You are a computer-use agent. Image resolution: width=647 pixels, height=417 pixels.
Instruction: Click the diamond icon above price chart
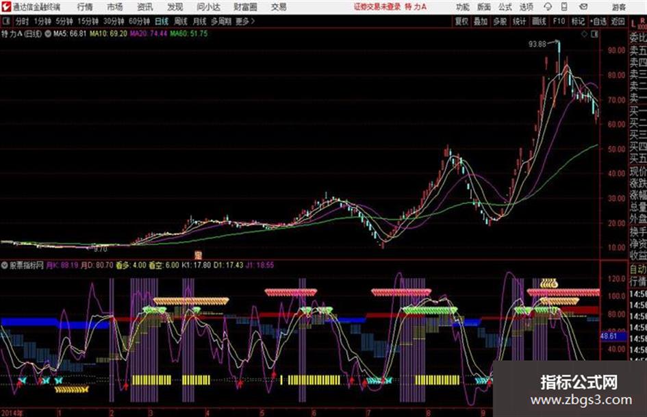coord(584,34)
